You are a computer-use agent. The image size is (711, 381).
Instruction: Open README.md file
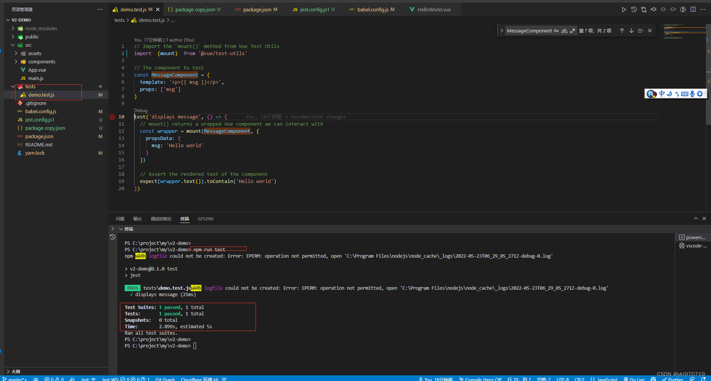click(39, 144)
